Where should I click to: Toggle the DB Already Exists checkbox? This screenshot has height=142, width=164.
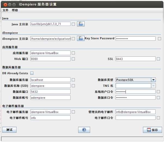(32, 73)
